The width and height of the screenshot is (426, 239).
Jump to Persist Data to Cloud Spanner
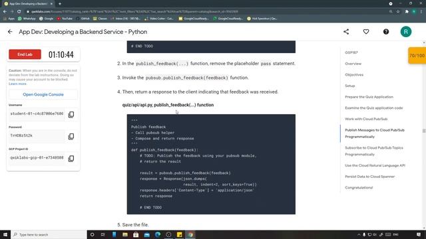coord(370,177)
